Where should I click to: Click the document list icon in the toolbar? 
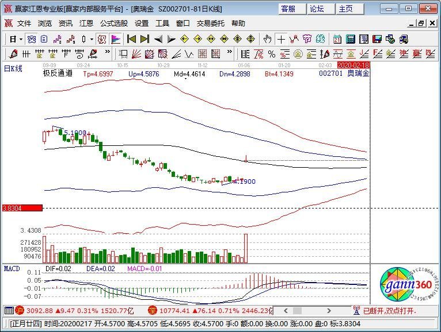pyautogui.click(x=44, y=39)
